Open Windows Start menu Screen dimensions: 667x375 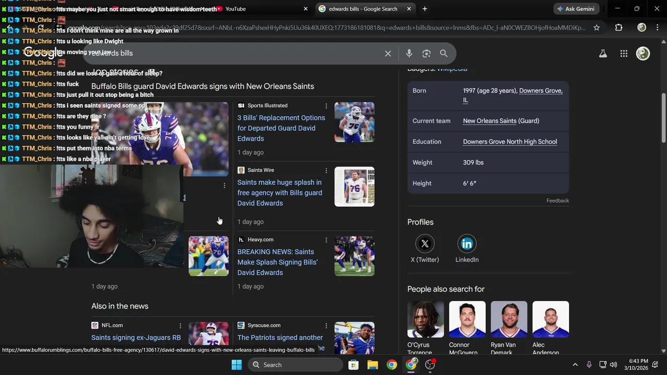click(x=237, y=365)
